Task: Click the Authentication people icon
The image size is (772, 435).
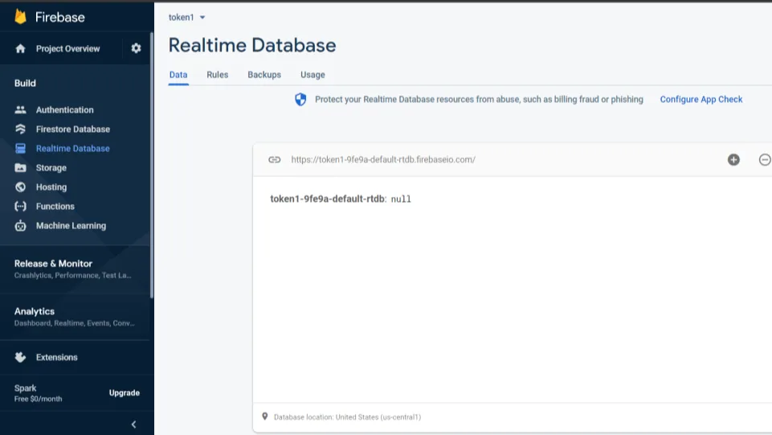Action: [20, 110]
